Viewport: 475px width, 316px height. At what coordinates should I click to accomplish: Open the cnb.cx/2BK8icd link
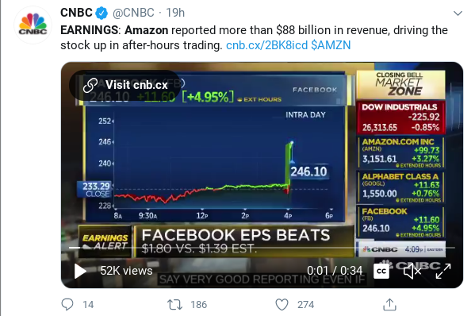(x=266, y=45)
